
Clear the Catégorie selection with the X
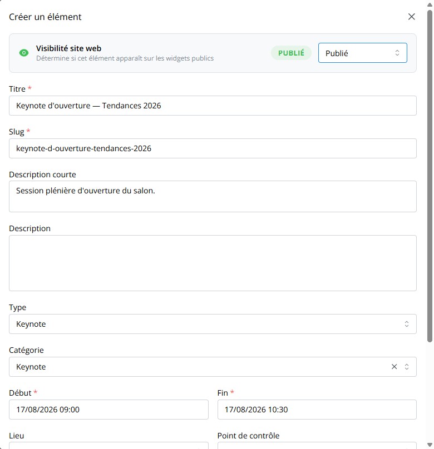point(394,367)
